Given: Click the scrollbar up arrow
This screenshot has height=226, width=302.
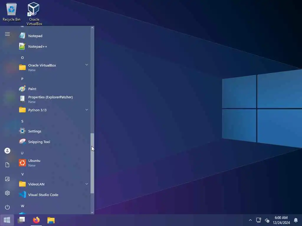Looking at the screenshot, I should [92, 28].
